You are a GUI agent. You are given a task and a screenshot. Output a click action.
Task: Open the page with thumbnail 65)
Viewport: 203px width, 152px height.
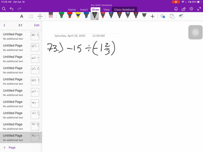[21, 47]
